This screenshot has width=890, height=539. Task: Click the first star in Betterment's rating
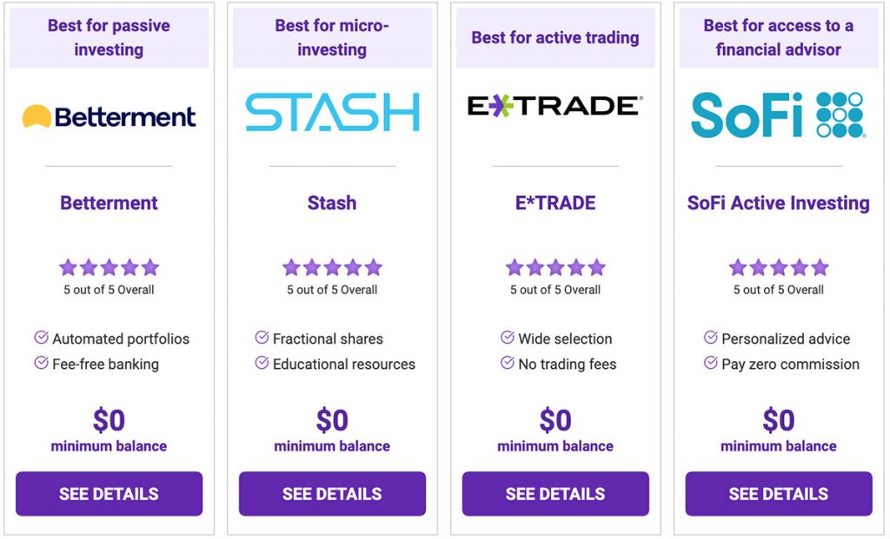coord(69,267)
